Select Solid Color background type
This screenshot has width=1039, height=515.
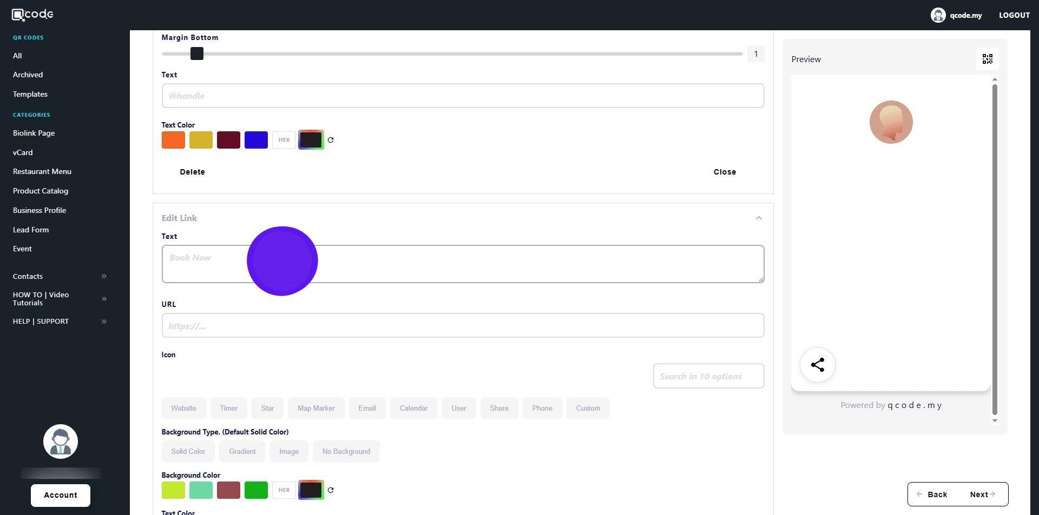tap(188, 451)
